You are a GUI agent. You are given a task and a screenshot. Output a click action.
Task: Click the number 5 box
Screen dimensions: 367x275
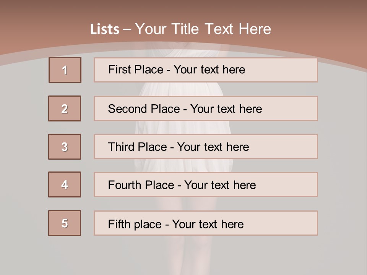point(65,223)
